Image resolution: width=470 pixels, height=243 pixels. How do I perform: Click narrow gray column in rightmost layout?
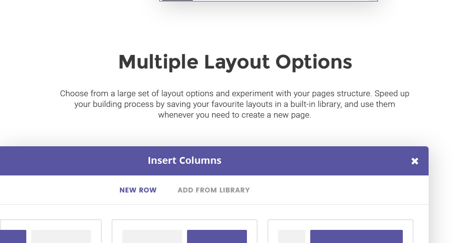pyautogui.click(x=291, y=237)
